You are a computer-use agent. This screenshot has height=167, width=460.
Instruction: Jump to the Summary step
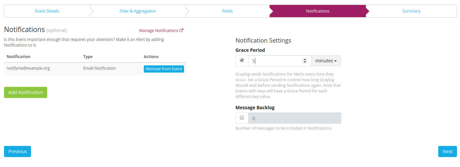tap(411, 11)
